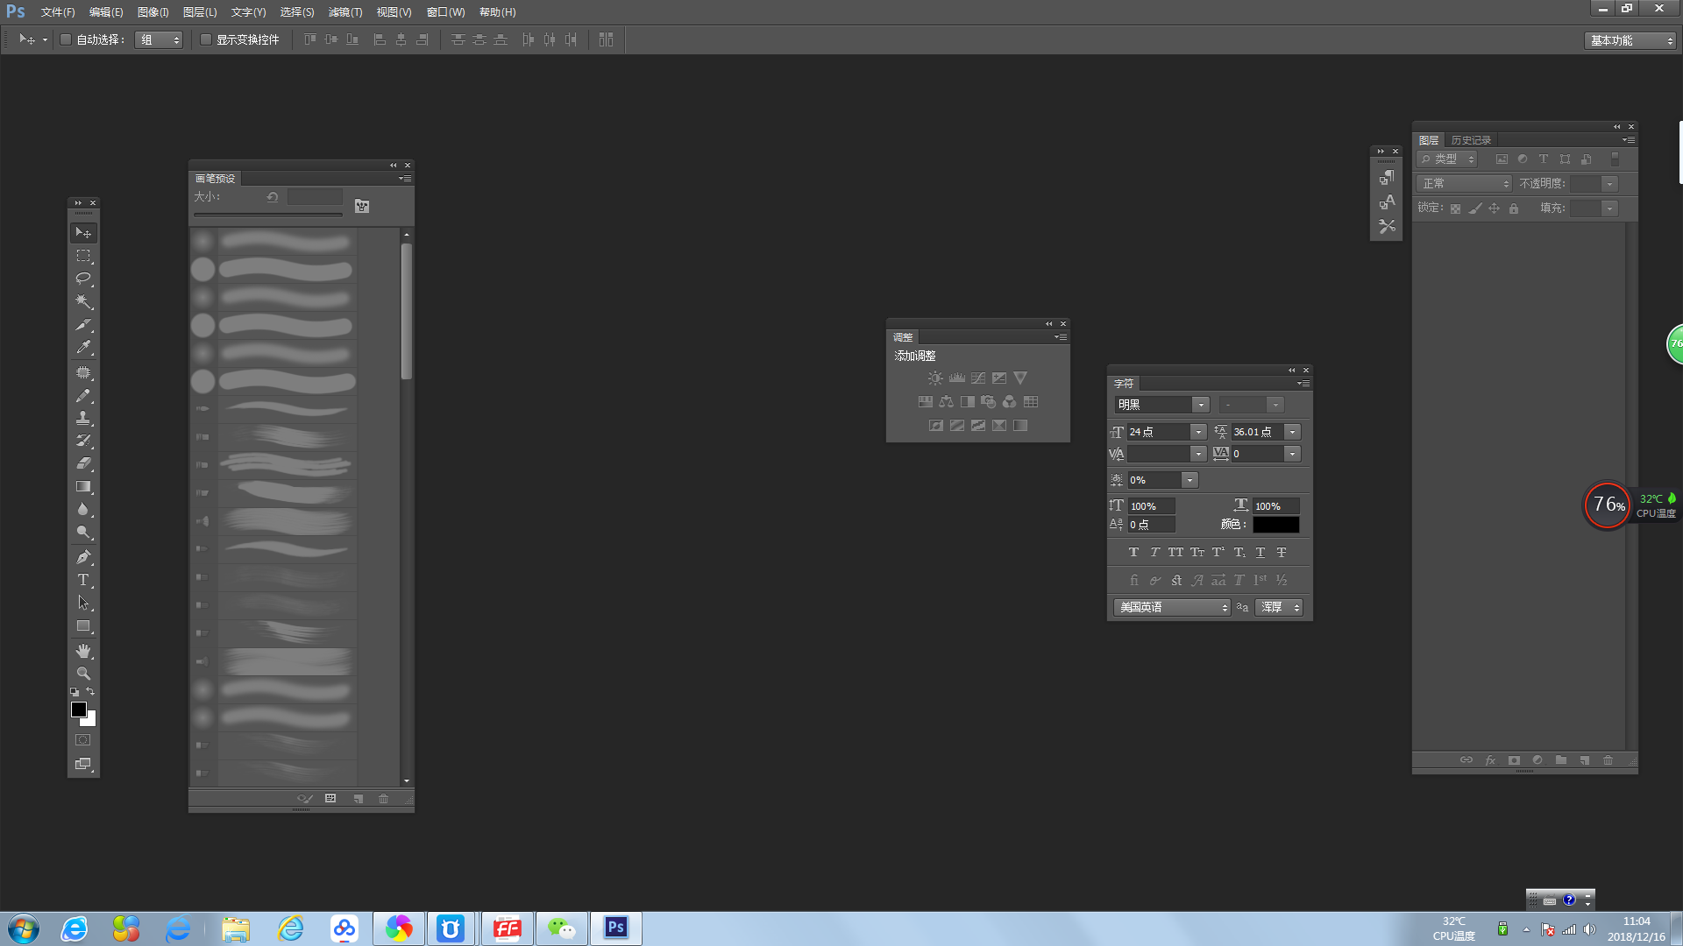Image resolution: width=1683 pixels, height=946 pixels.
Task: Select the Magic Wand tool
Action: (83, 301)
